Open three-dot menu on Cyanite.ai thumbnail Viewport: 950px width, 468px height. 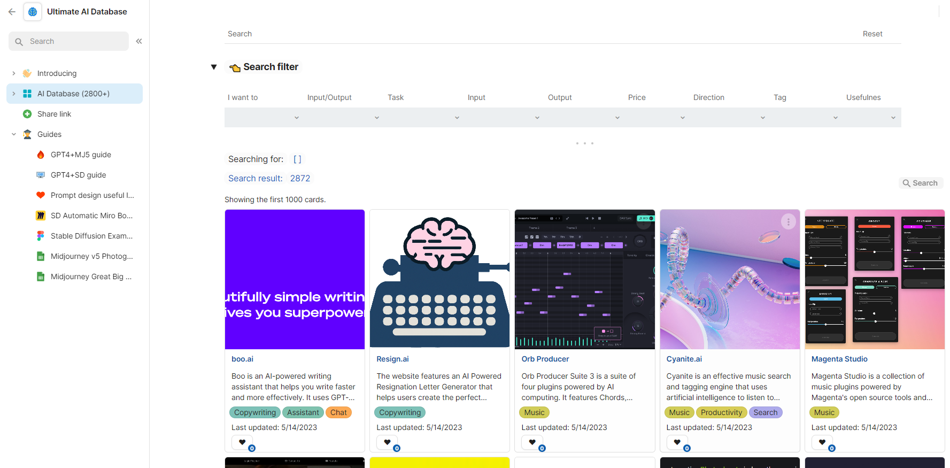point(789,221)
